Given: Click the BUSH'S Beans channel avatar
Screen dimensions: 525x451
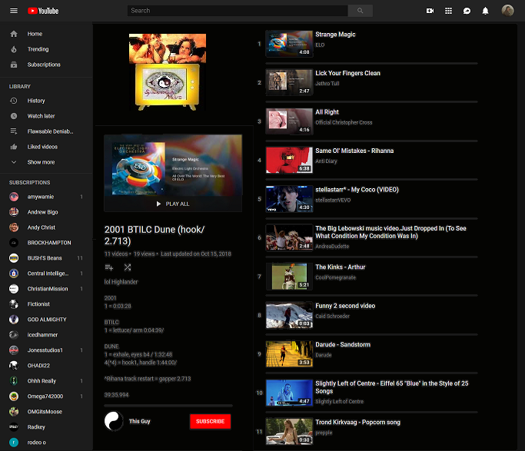Looking at the screenshot, I should tap(14, 258).
